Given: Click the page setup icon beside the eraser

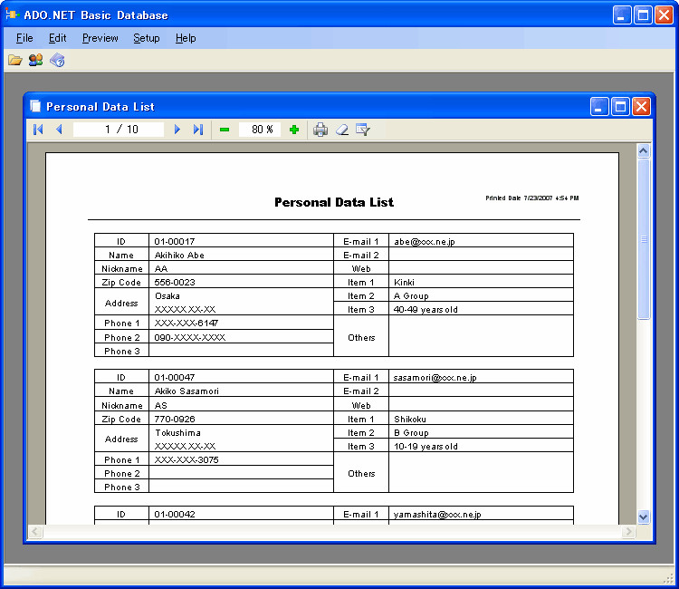Looking at the screenshot, I should [363, 130].
